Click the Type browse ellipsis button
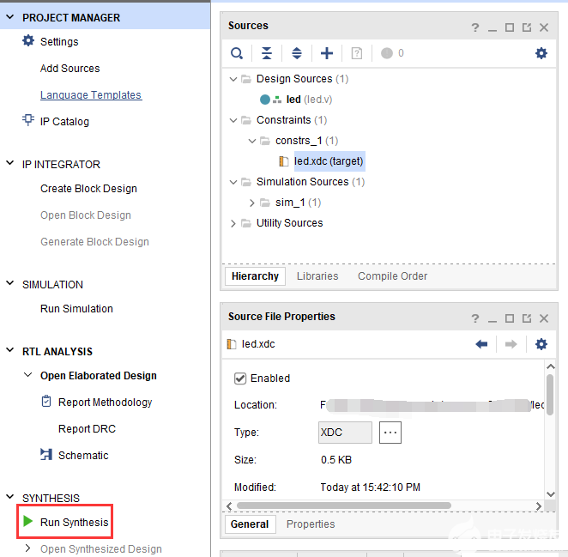 [390, 433]
